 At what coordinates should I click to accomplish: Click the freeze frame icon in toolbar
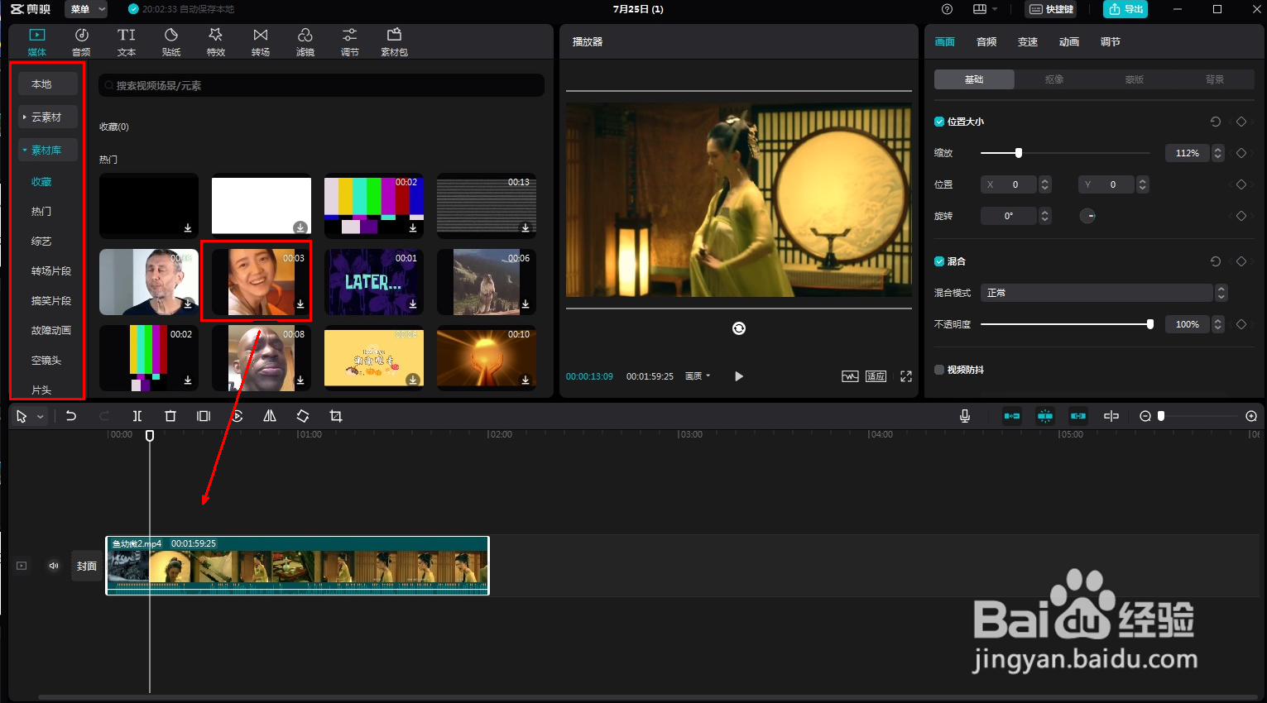tap(204, 416)
